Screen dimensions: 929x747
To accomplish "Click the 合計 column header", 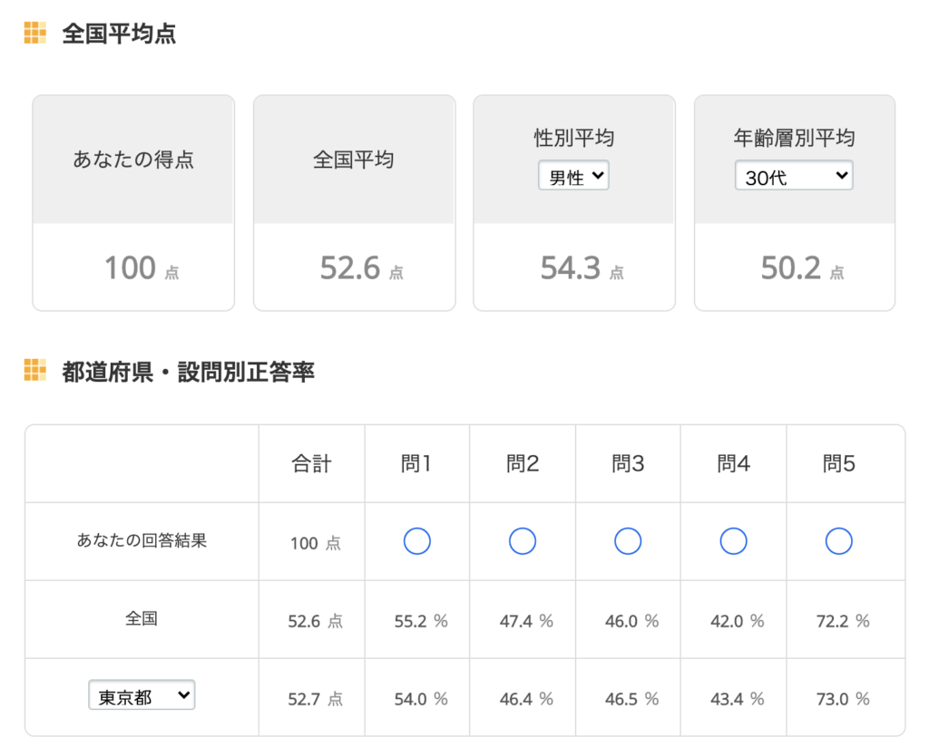I will [x=311, y=464].
